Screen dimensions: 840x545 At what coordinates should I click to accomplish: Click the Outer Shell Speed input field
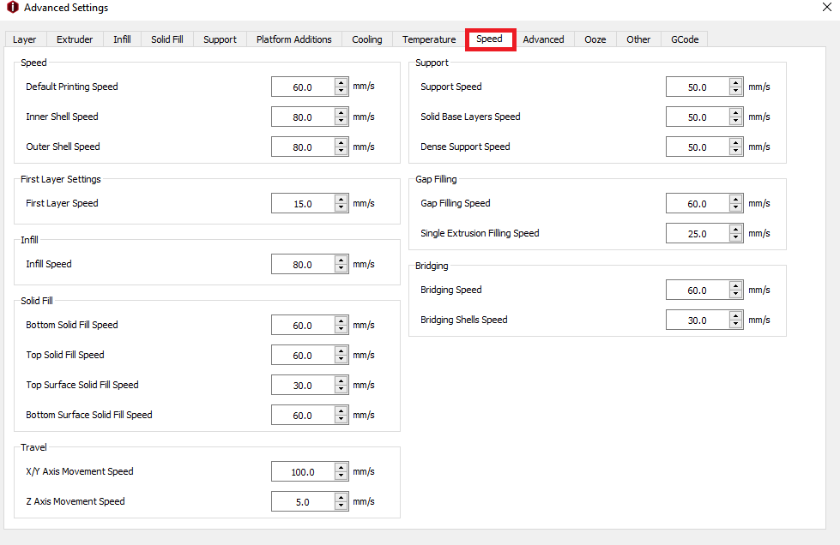[x=302, y=147]
